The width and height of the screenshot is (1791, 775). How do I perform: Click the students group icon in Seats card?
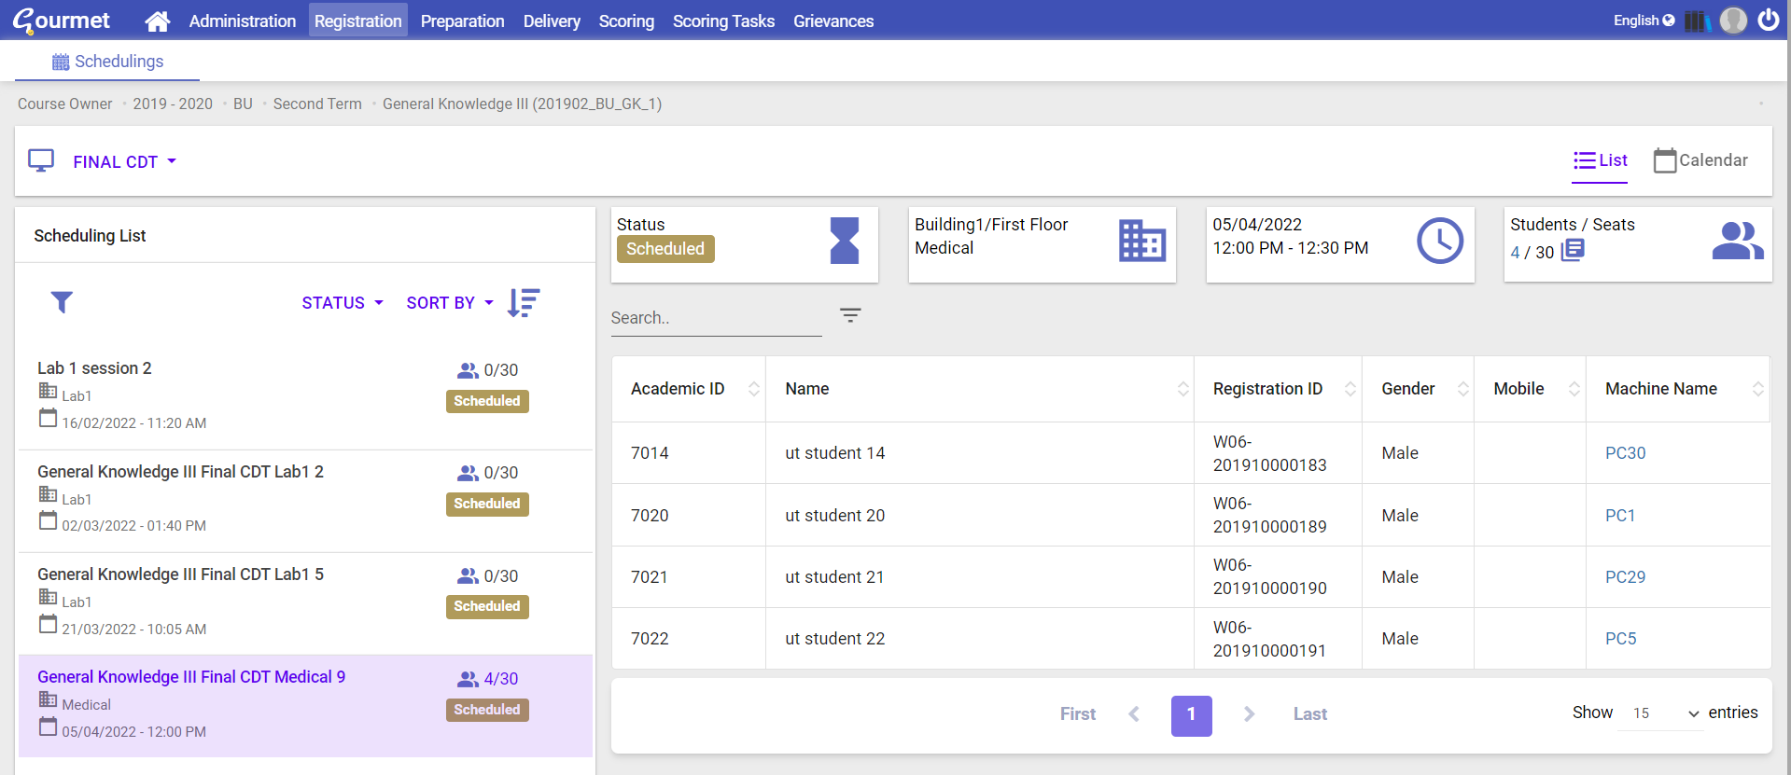[1738, 241]
